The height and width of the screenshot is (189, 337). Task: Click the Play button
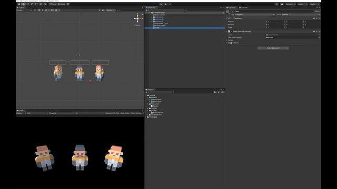pos(161,4)
